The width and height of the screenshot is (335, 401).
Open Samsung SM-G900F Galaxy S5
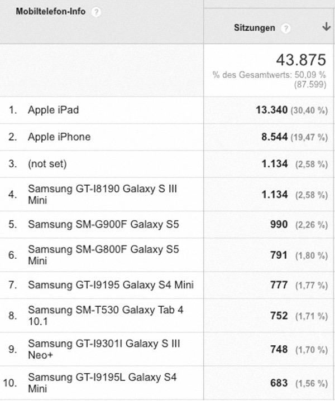click(103, 224)
